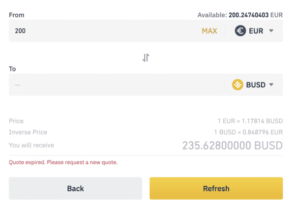Click the 1 EUR = 1.17814 BUSD price
295x206 pixels.
250,121
